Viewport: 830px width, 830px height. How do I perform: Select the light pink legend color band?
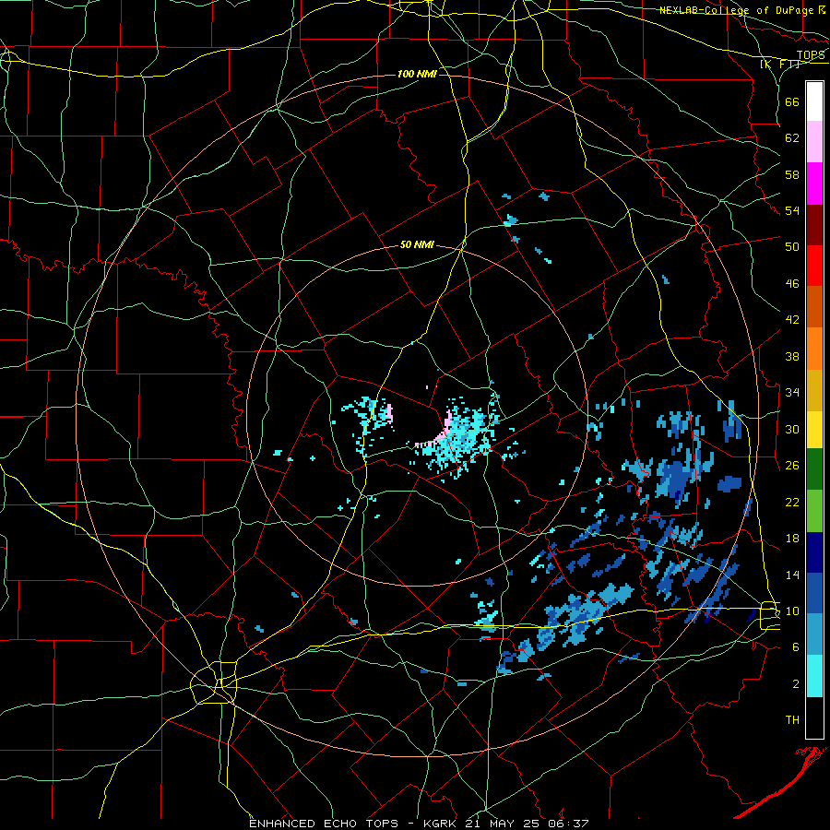[x=814, y=141]
